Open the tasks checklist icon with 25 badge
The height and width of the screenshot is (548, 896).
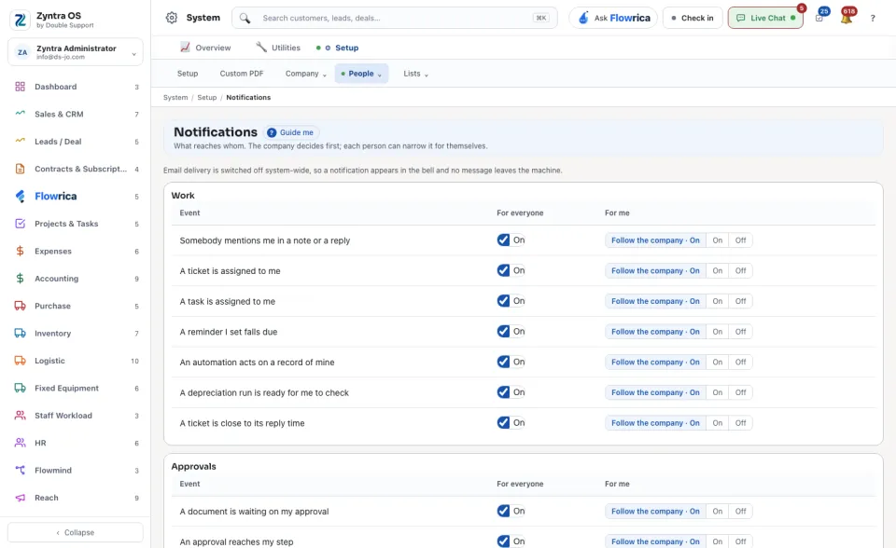819,19
